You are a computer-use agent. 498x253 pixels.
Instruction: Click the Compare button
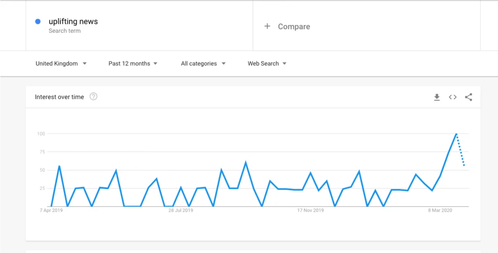pyautogui.click(x=293, y=27)
